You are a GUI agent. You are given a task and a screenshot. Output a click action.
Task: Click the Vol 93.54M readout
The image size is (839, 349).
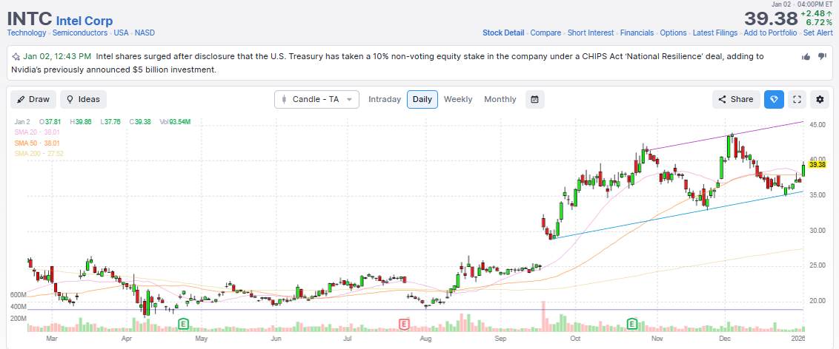[175, 122]
